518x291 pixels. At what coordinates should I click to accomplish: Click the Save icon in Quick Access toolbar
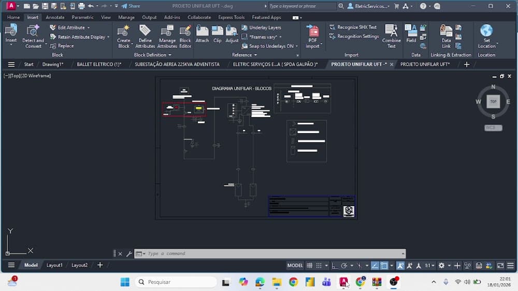point(45,6)
